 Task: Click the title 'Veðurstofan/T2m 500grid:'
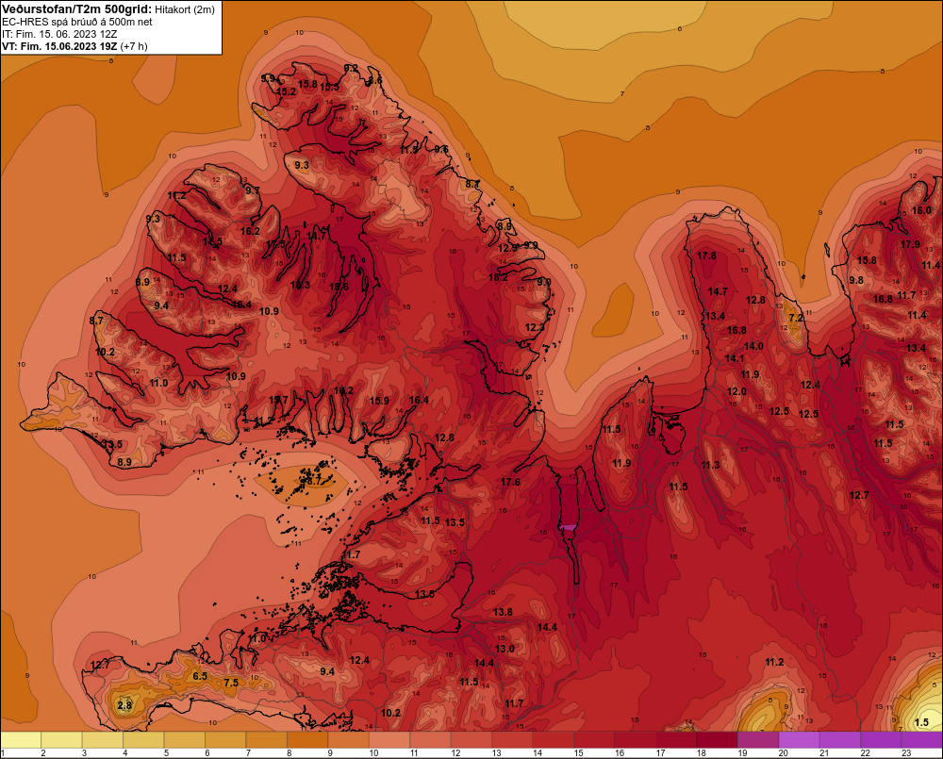77,9
